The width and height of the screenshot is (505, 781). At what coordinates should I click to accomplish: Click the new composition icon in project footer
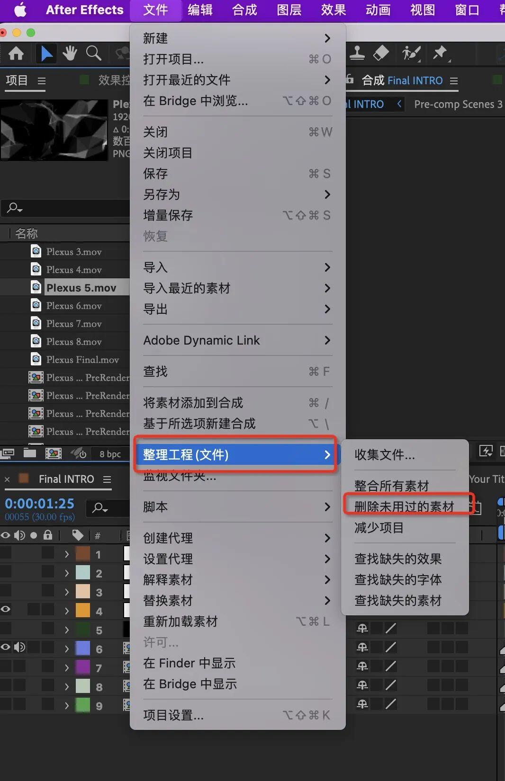pos(54,453)
